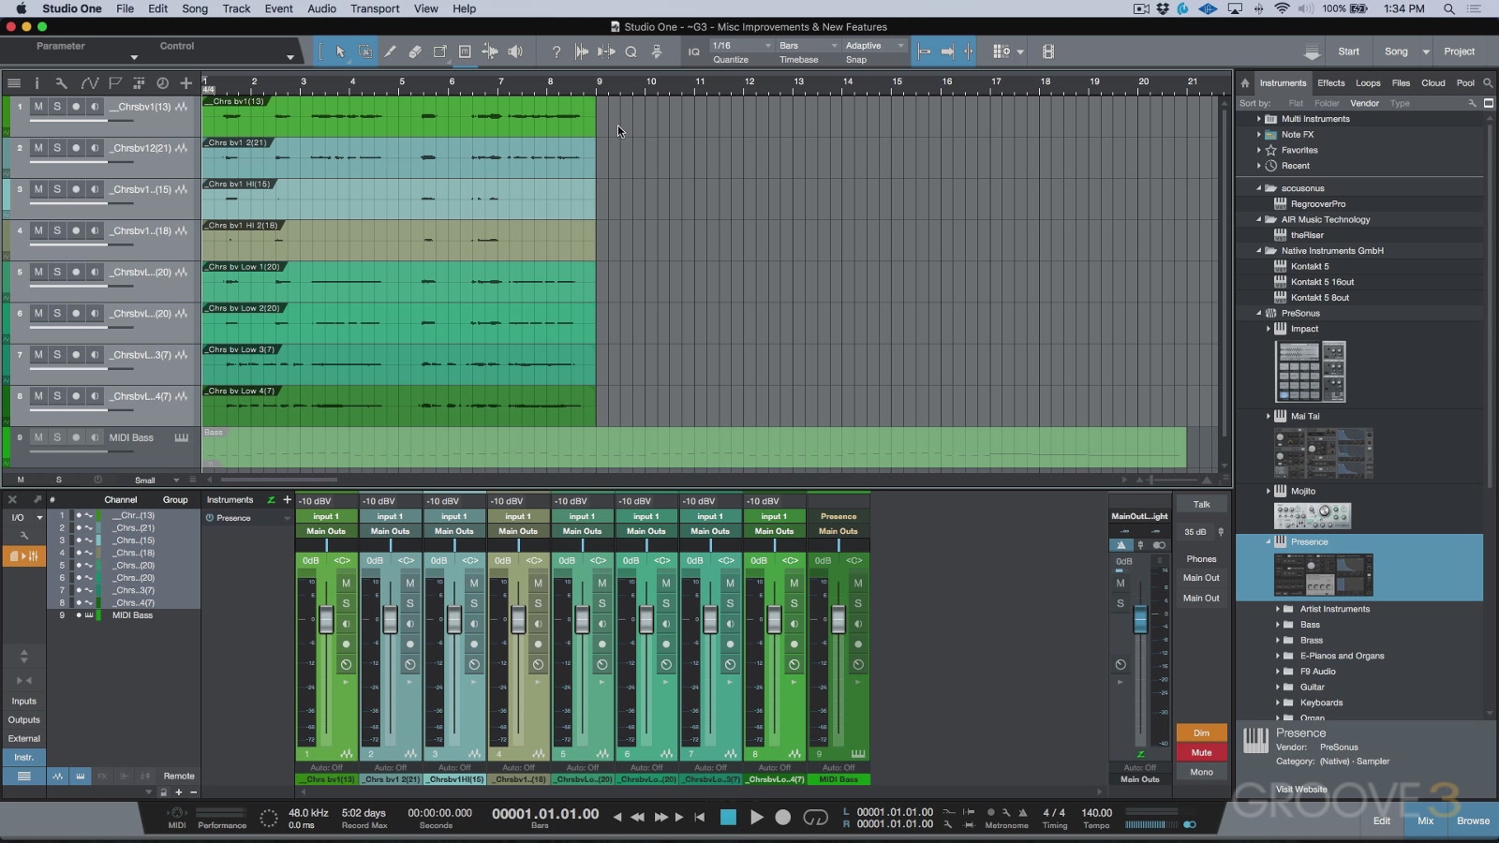
Task: Click the Kontakt 5 instrument entry
Action: (1310, 266)
